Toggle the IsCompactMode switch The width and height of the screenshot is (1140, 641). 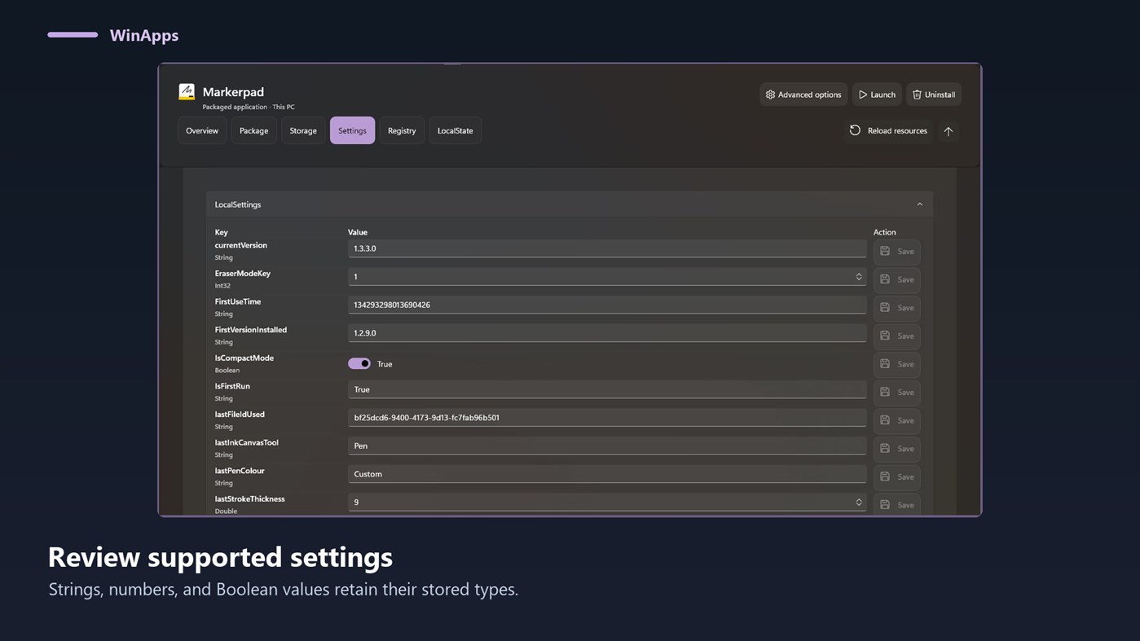point(359,364)
